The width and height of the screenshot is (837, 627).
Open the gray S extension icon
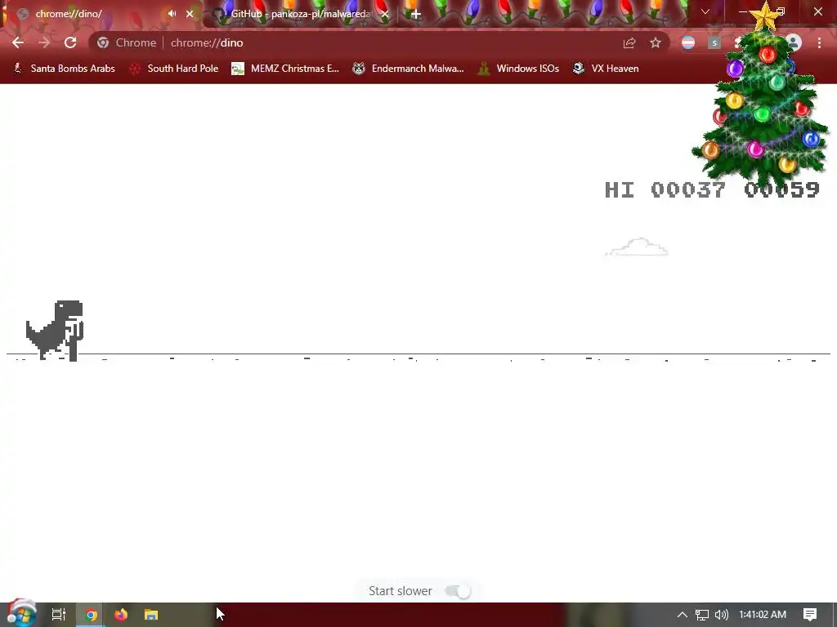tap(714, 42)
